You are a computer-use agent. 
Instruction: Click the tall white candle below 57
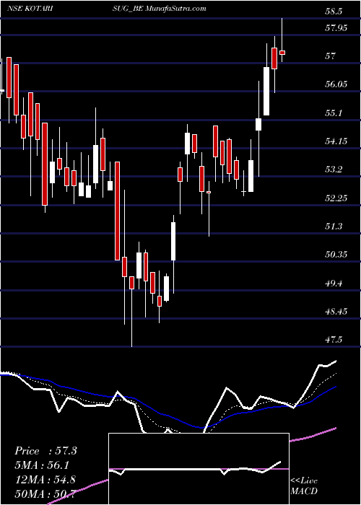tap(266, 91)
